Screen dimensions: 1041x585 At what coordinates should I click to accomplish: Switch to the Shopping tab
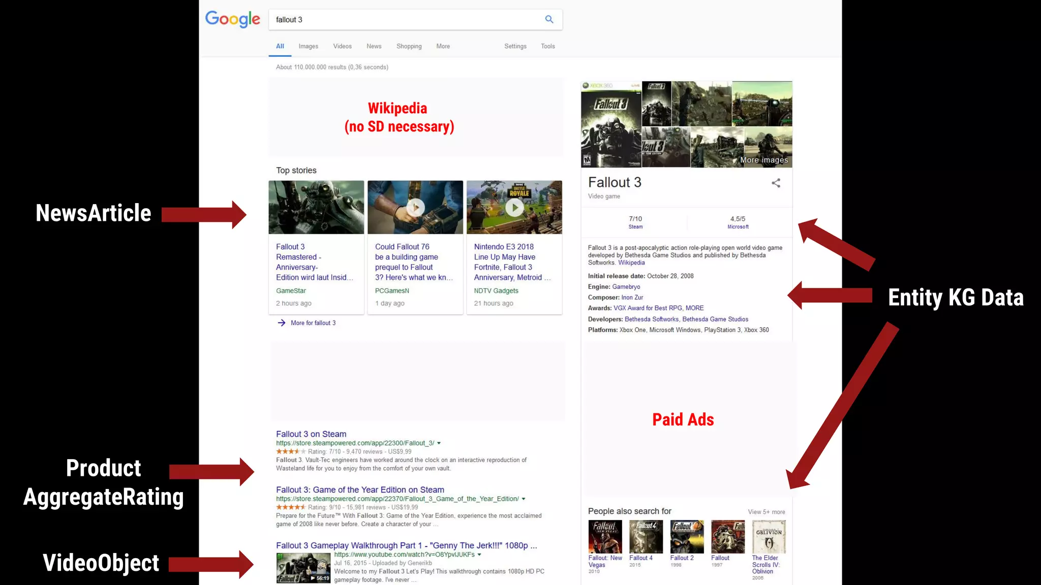point(409,46)
